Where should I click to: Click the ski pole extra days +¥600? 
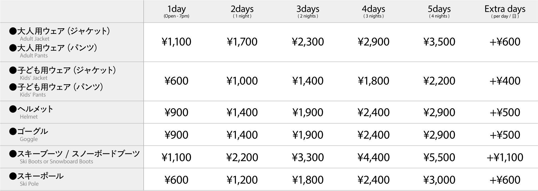coord(505,180)
